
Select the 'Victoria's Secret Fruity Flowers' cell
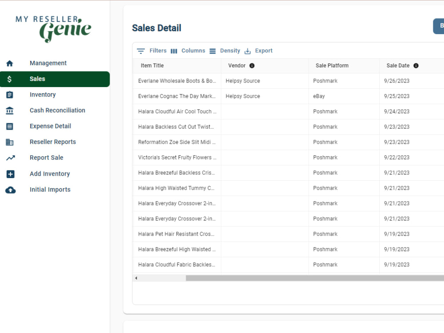click(177, 158)
